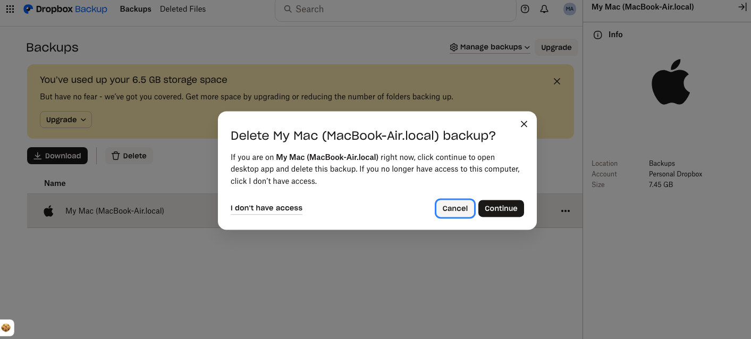
Task: Open the notifications bell
Action: tap(544, 9)
